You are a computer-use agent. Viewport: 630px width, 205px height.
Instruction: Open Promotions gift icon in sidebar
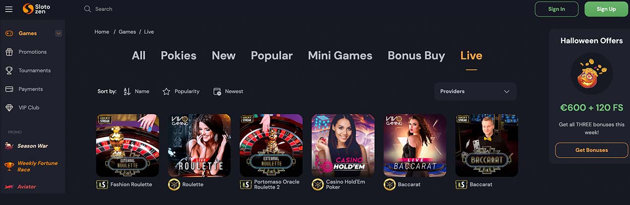click(x=9, y=52)
